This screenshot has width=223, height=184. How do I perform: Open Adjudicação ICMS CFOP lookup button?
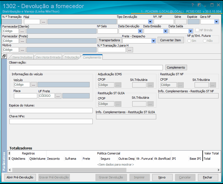point(118,85)
